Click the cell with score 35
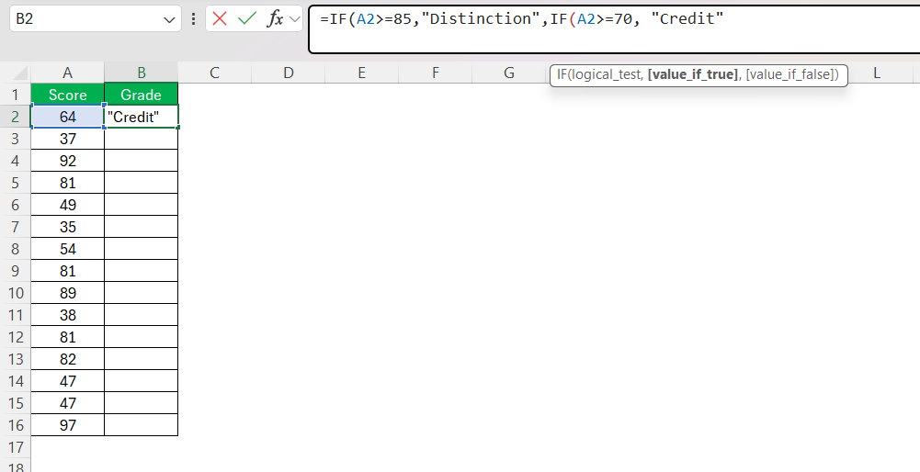920x472 pixels. 67,227
